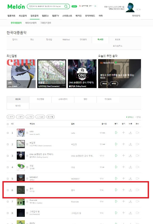Open 멜론차트 in the main menu
153x224 pixels.
coord(11,16)
